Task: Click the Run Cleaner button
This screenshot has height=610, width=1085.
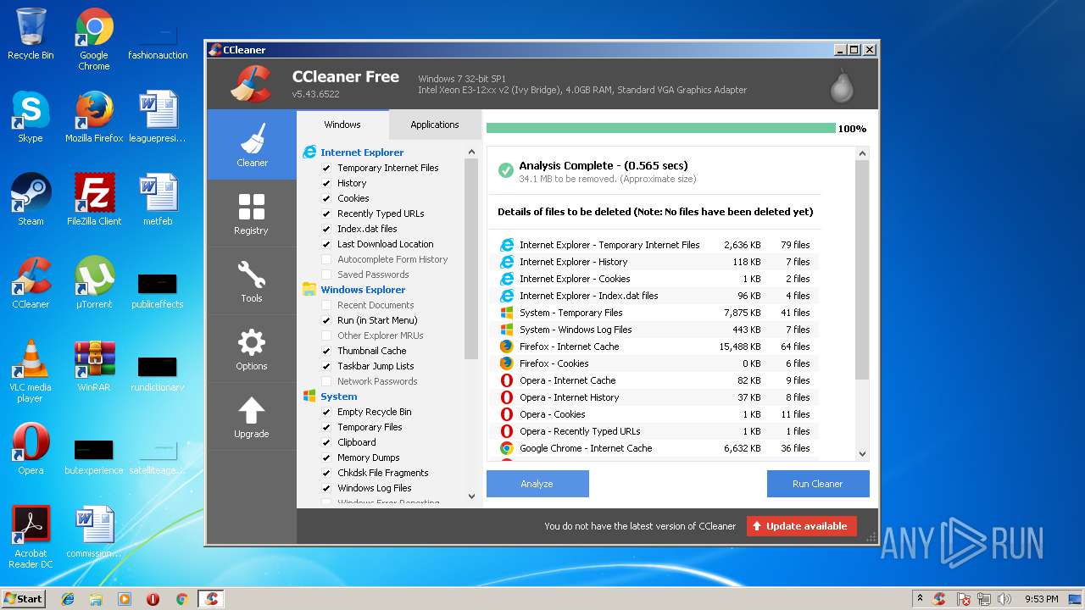Action: (818, 484)
